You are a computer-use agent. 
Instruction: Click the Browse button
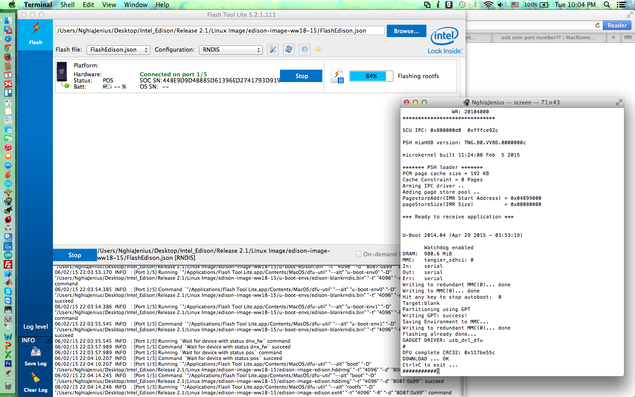point(407,31)
